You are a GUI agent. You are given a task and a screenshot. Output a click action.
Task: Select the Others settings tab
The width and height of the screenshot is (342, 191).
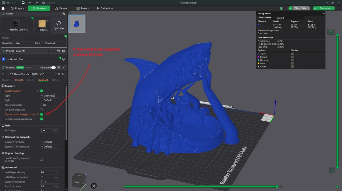pos(56,80)
